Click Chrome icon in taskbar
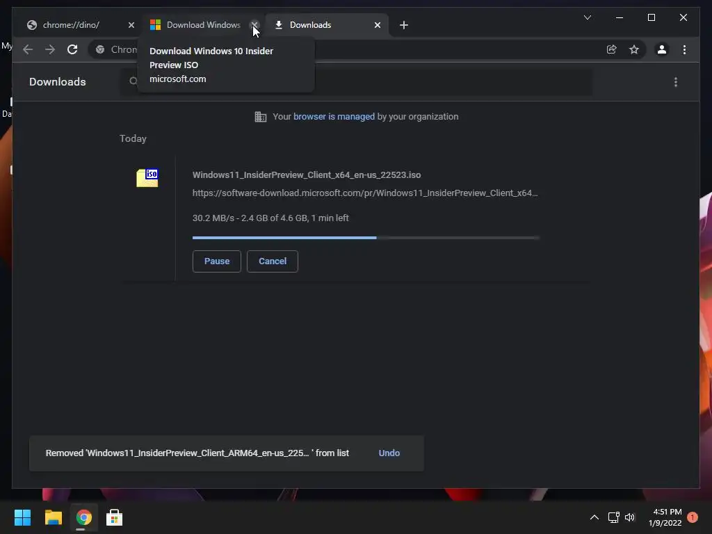 (83, 517)
